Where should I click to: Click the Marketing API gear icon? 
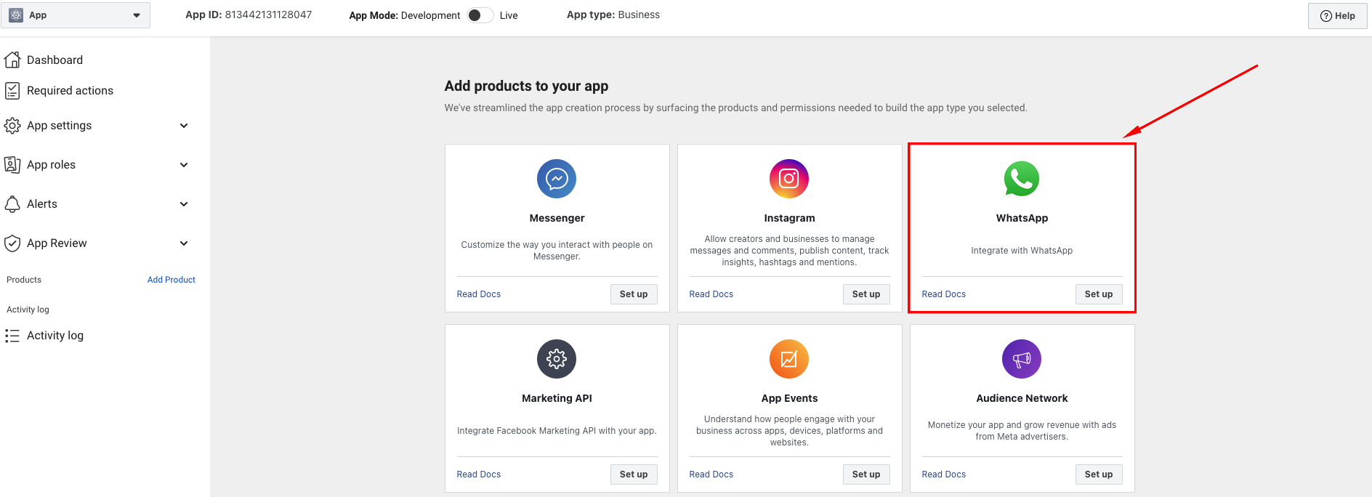tap(557, 359)
